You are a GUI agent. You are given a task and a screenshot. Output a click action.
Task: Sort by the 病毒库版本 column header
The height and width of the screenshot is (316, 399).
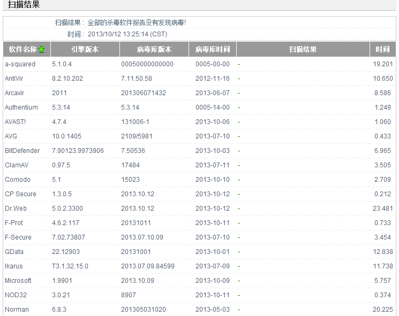154,49
